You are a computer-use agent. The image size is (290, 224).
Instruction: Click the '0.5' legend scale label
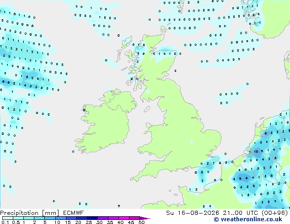pos(16,222)
